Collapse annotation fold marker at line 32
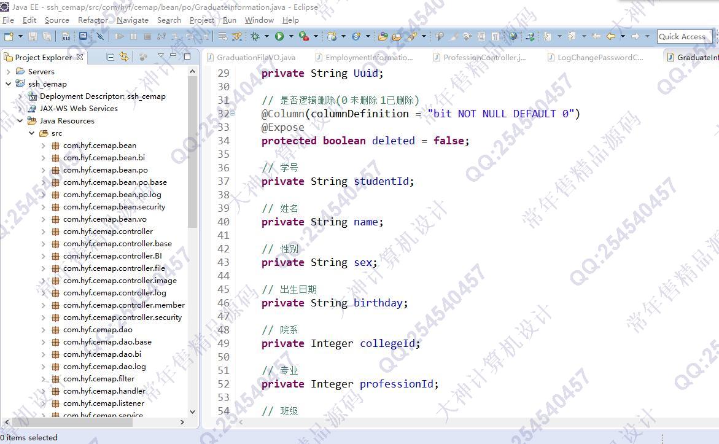The height and width of the screenshot is (444, 719). [x=233, y=113]
